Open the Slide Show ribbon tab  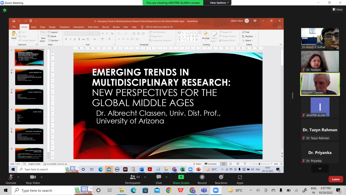click(x=93, y=27)
